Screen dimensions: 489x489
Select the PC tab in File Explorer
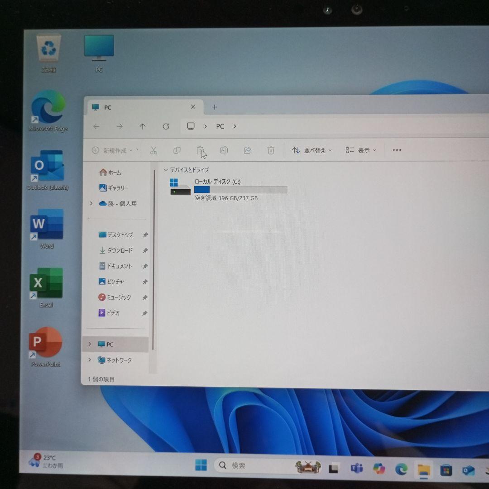coord(145,107)
